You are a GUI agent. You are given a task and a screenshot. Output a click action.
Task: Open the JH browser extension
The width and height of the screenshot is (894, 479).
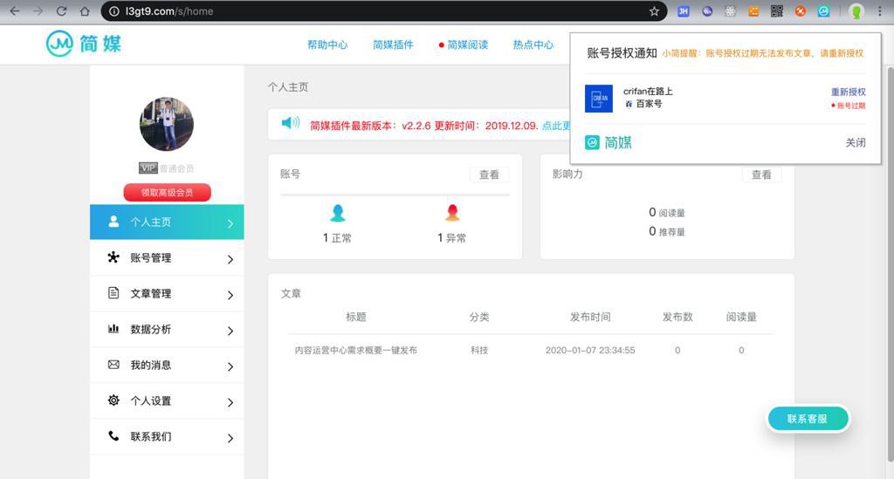click(x=683, y=10)
